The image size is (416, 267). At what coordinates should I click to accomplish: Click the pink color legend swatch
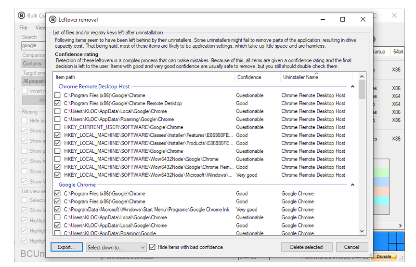(381, 191)
